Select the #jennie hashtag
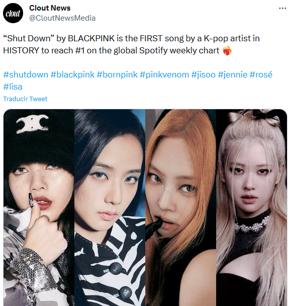Viewport: 290px width, 306px height. (233, 74)
